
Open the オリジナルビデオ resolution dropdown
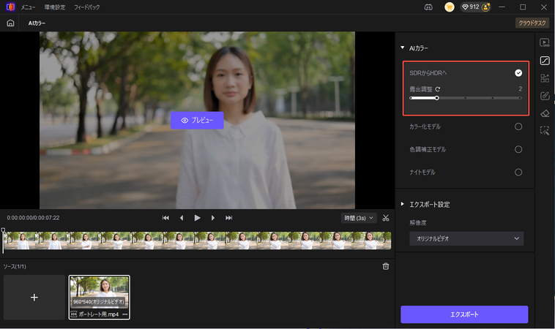tap(466, 239)
